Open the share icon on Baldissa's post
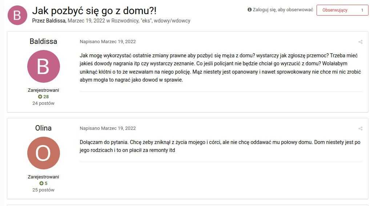370x206 pixels. point(360,42)
